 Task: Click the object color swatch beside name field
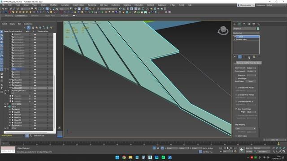click(258, 29)
